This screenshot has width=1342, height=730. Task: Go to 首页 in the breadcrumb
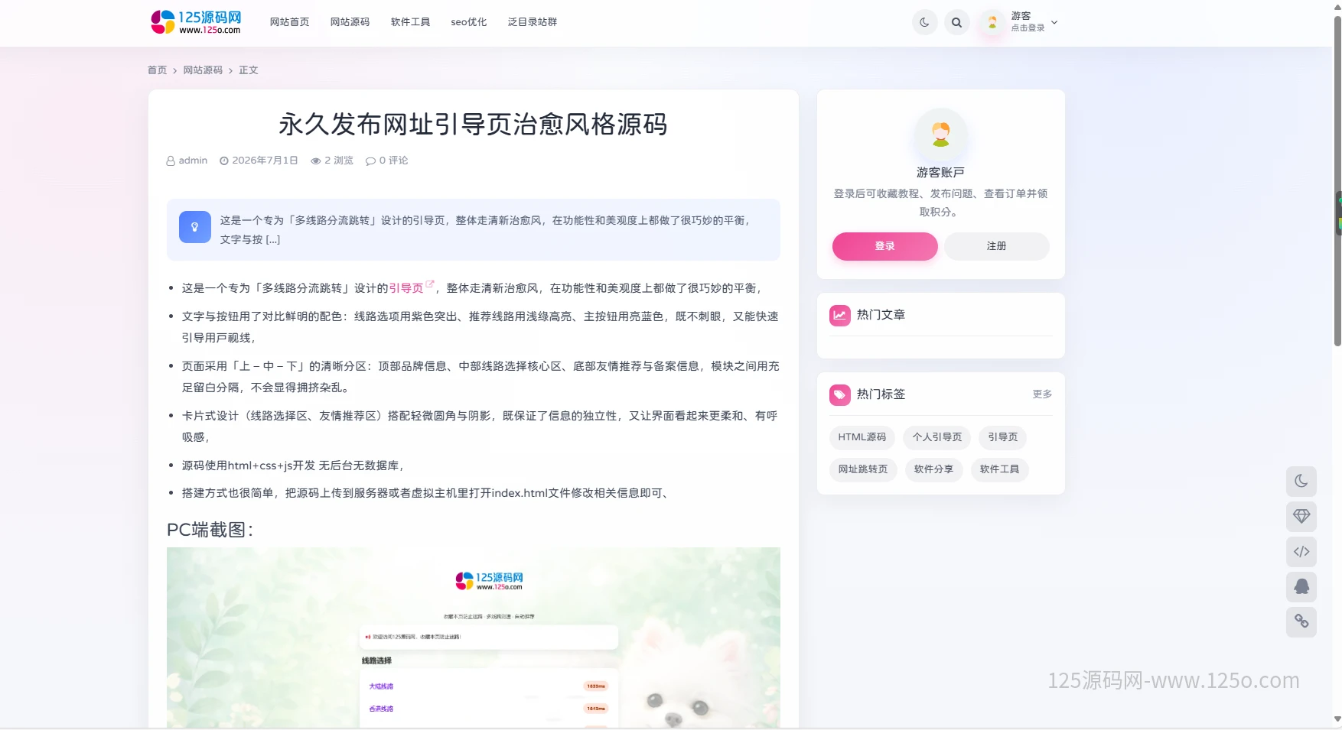pyautogui.click(x=157, y=70)
